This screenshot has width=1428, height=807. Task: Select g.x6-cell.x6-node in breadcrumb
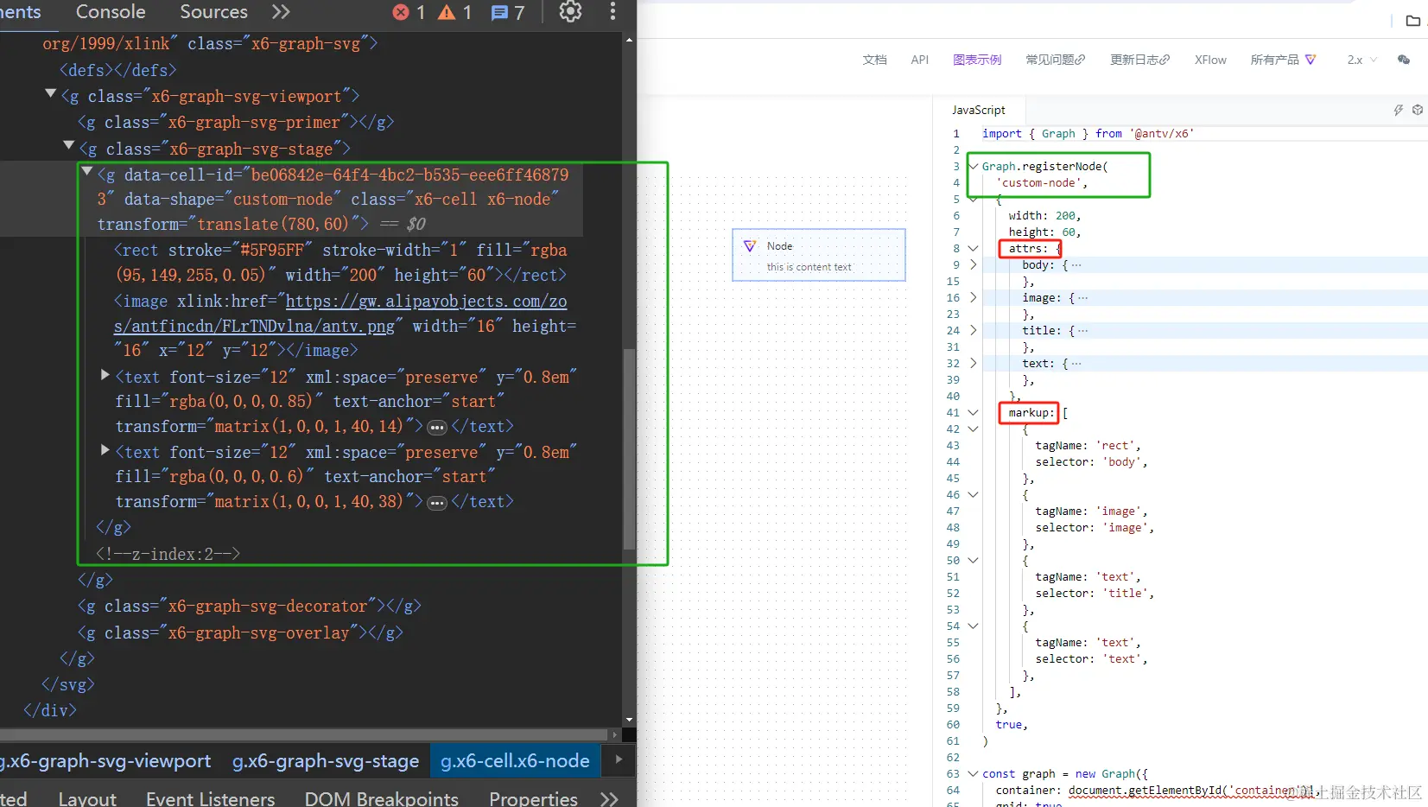tap(515, 761)
